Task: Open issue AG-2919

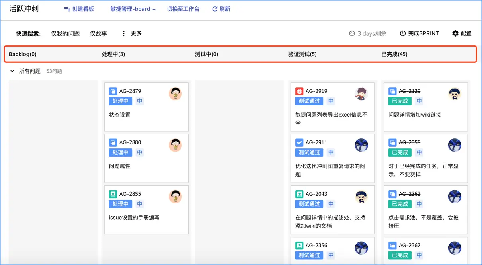Action: tap(316, 91)
